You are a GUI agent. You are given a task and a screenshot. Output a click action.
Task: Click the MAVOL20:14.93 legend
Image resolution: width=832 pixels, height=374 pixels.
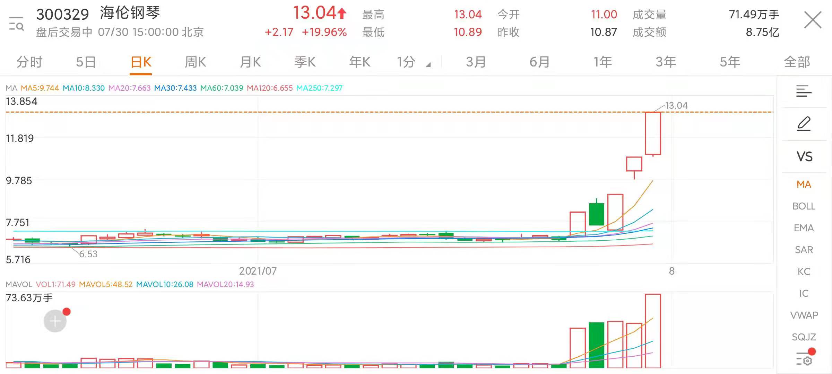coord(225,284)
